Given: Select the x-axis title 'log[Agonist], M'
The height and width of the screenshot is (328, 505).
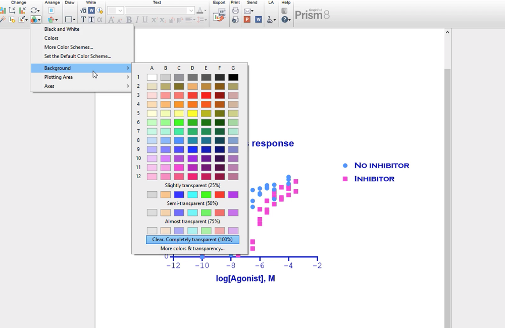Looking at the screenshot, I should (x=245, y=279).
